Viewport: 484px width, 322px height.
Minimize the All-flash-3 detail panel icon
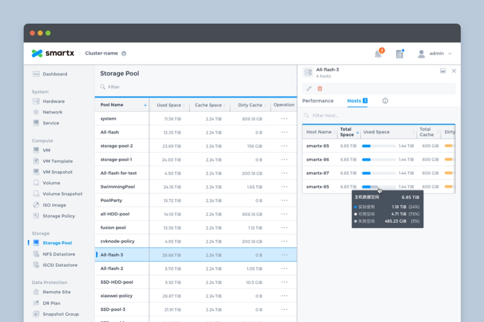click(x=443, y=71)
